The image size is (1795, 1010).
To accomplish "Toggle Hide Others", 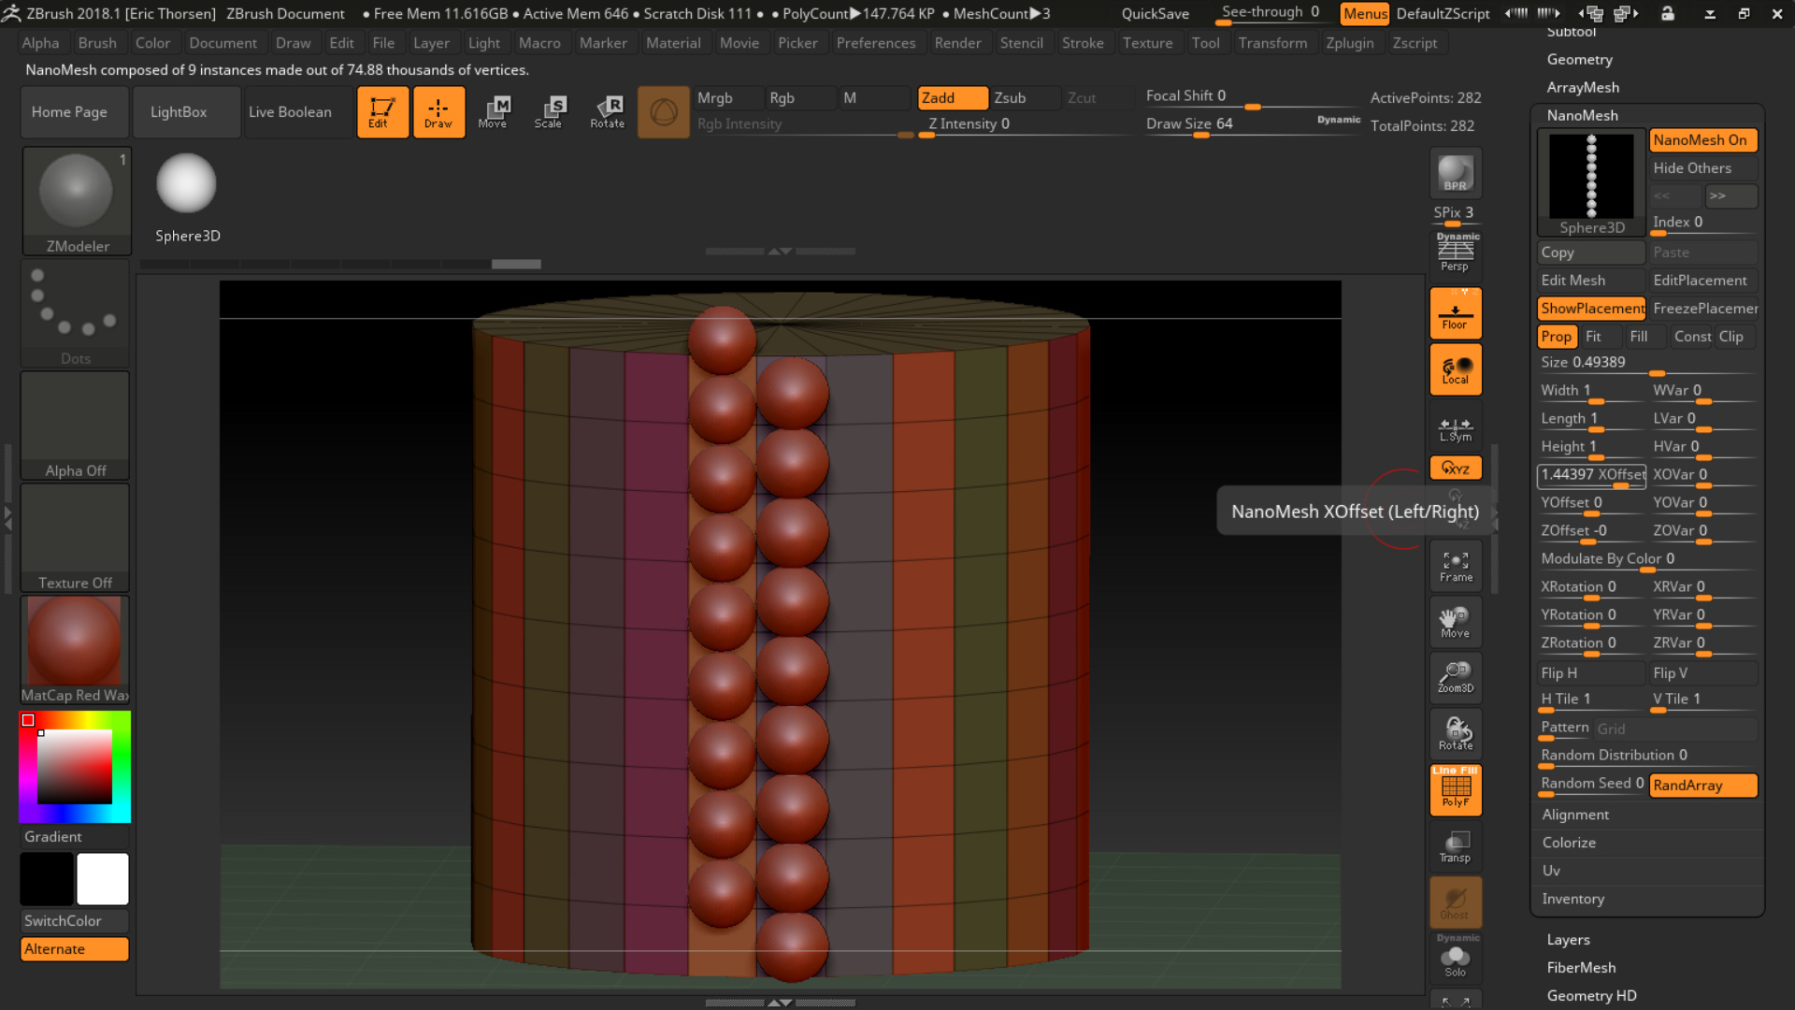I will tap(1702, 168).
